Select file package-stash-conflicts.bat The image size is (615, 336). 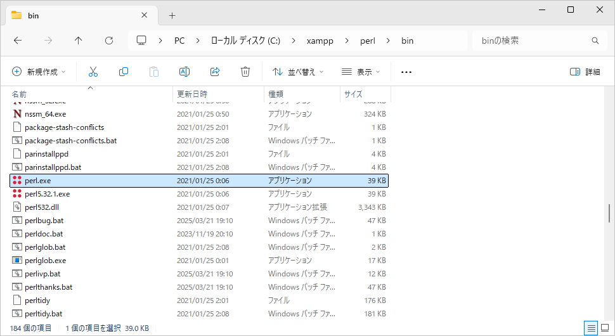tap(199, 140)
